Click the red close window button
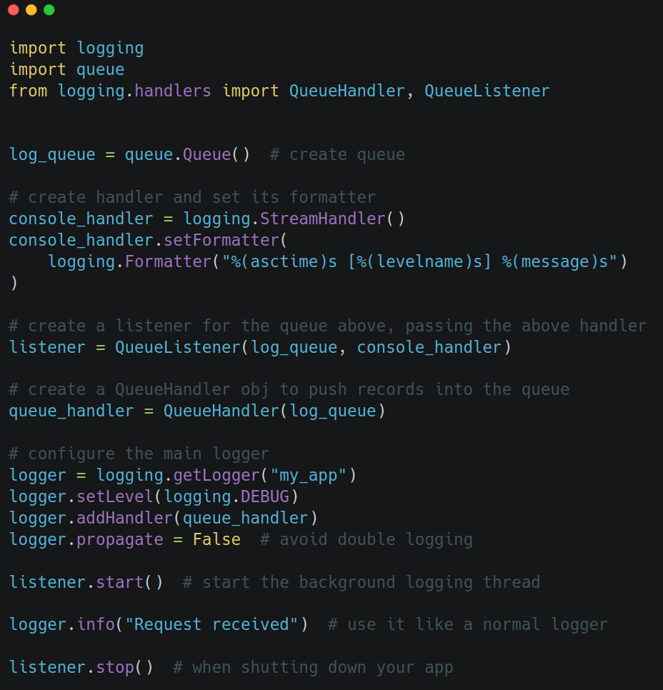 pos(14,10)
